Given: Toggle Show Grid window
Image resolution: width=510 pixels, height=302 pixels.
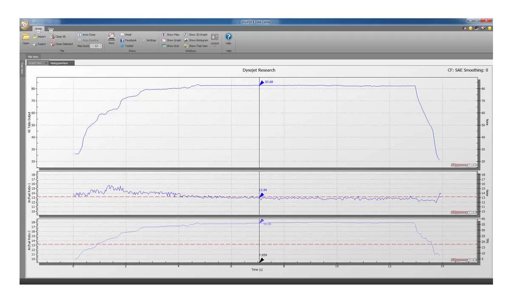Looking at the screenshot, I should click(170, 46).
